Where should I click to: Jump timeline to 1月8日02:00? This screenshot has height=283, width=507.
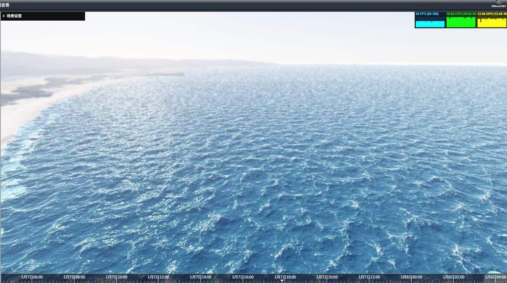click(454, 277)
